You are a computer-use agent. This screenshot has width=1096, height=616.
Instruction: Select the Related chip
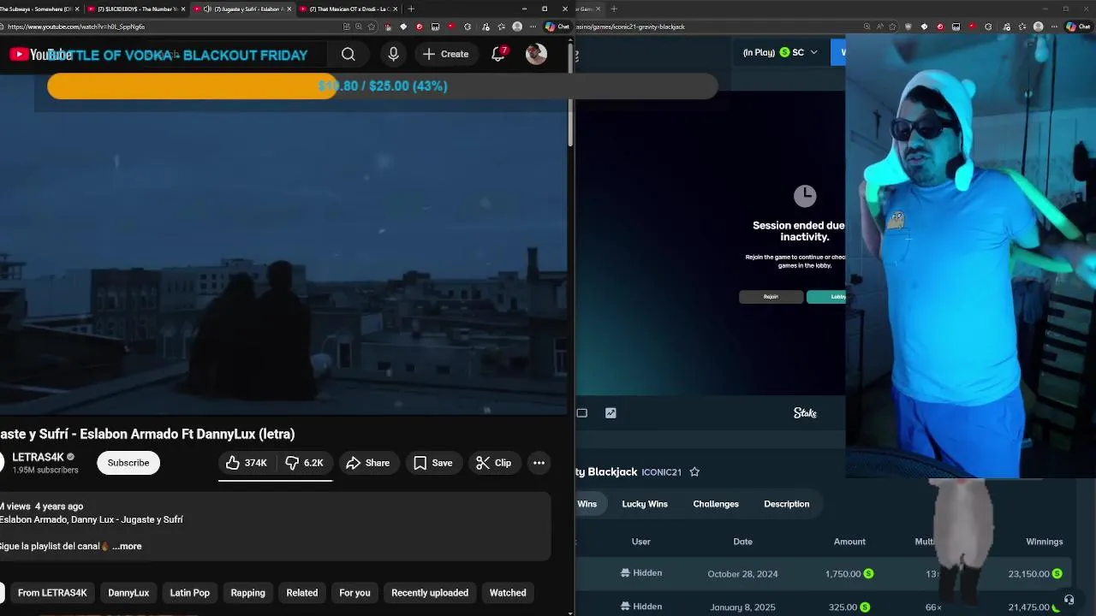coord(302,593)
